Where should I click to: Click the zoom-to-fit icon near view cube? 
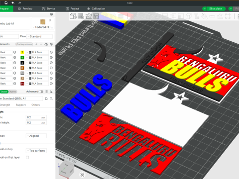(82, 175)
